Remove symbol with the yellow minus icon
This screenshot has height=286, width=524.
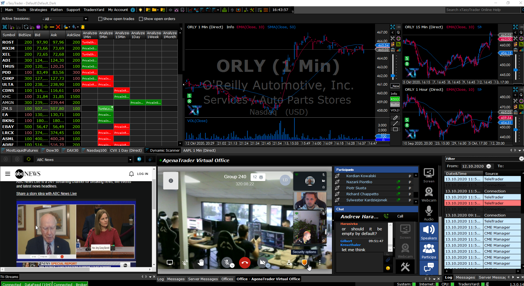click(x=52, y=27)
